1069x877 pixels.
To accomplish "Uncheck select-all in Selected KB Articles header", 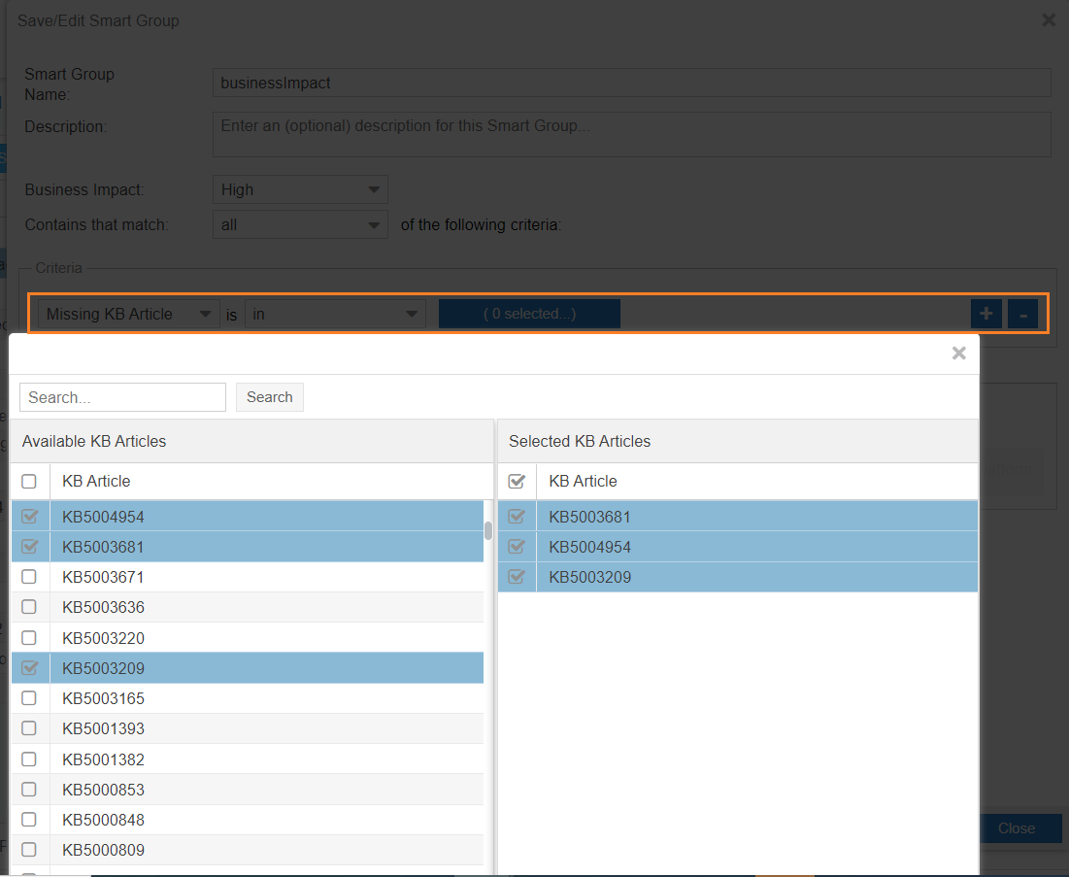I will pyautogui.click(x=517, y=481).
